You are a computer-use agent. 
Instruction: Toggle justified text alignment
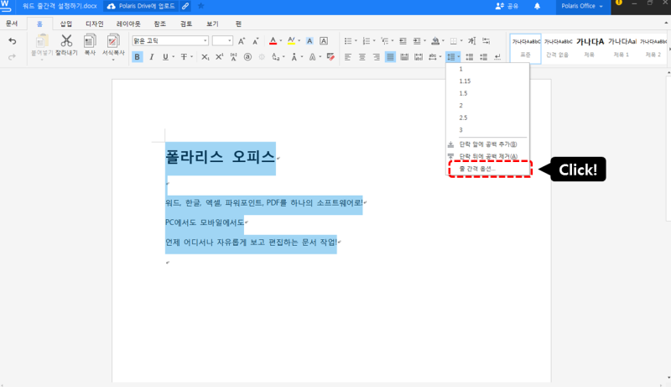tap(390, 57)
